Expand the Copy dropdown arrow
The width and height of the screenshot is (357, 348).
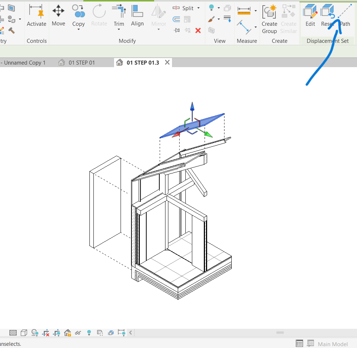point(79,29)
